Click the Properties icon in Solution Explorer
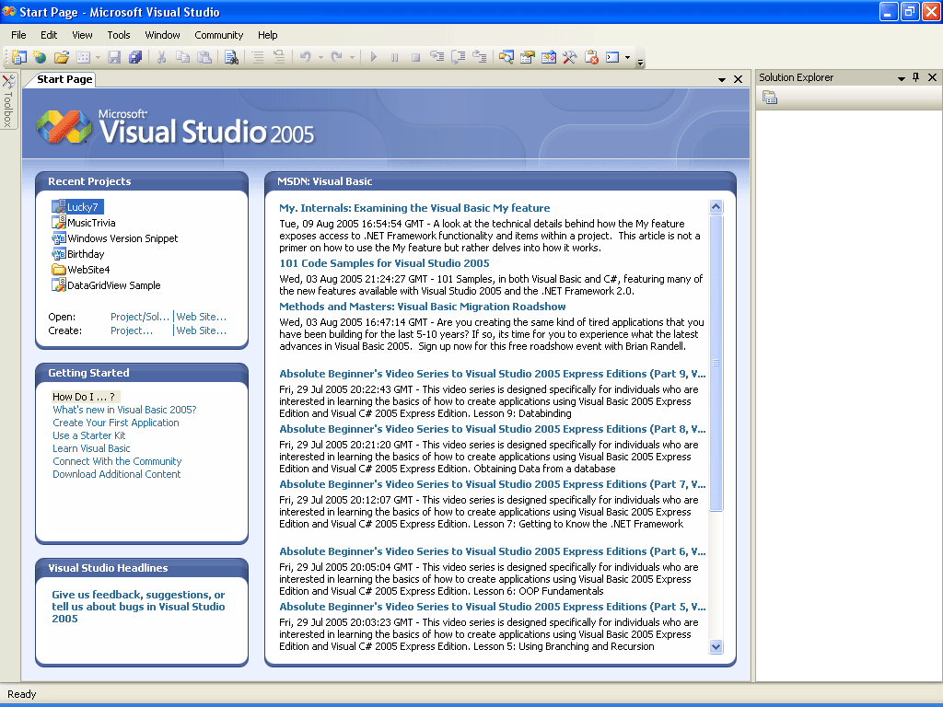This screenshot has height=707, width=943. (x=770, y=99)
